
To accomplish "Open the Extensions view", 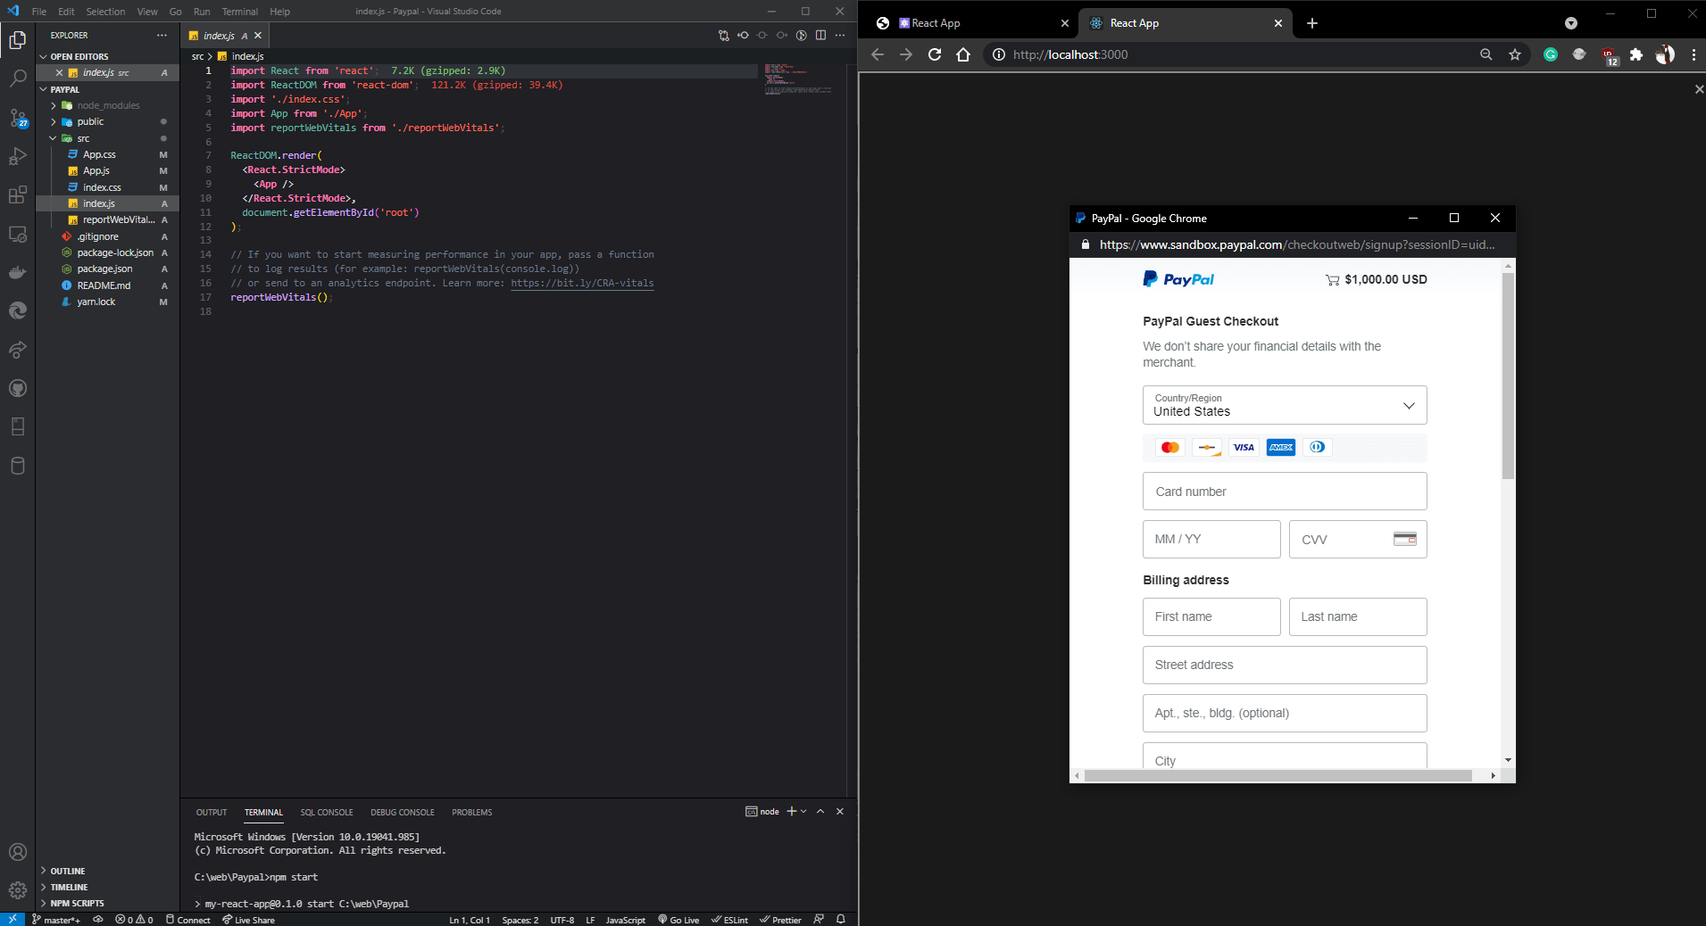I will tap(17, 194).
